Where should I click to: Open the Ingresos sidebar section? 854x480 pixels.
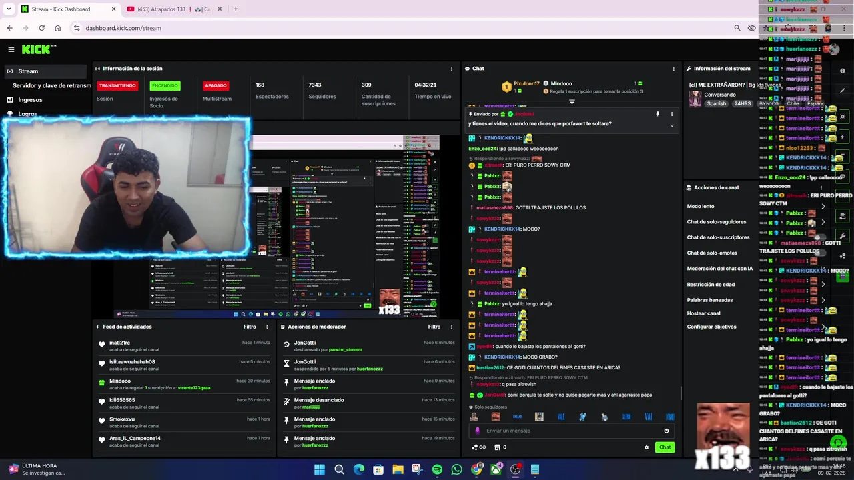[x=30, y=100]
